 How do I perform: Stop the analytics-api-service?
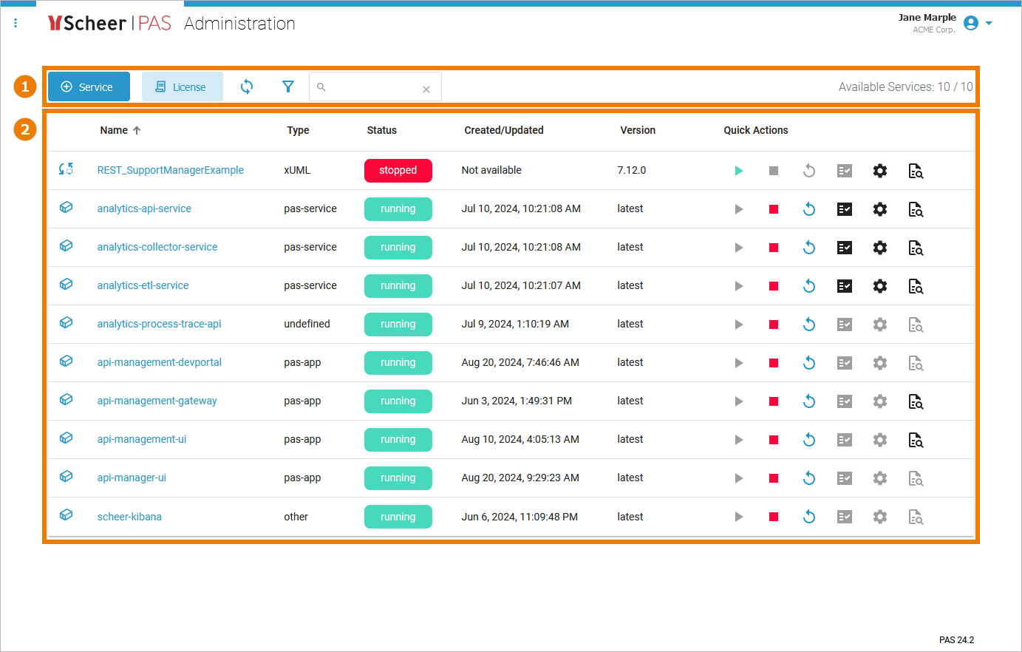(774, 209)
